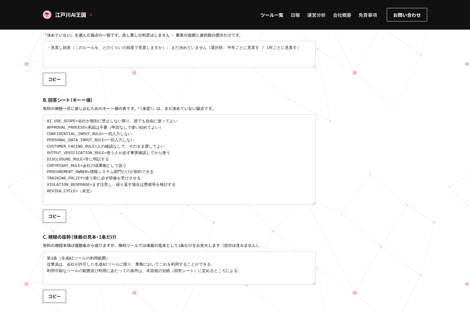This screenshot has width=470, height=313.
Task: Click the AI_USE_SCOPE line
Action: point(112,121)
